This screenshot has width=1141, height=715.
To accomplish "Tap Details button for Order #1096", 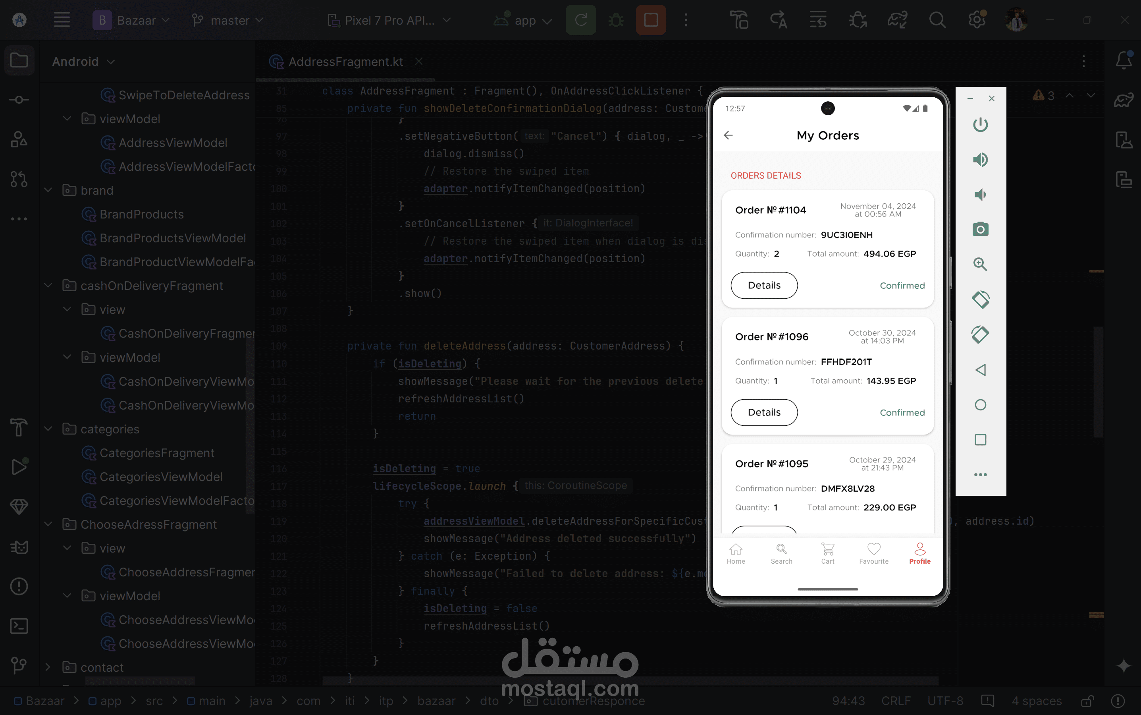I will click(x=764, y=412).
